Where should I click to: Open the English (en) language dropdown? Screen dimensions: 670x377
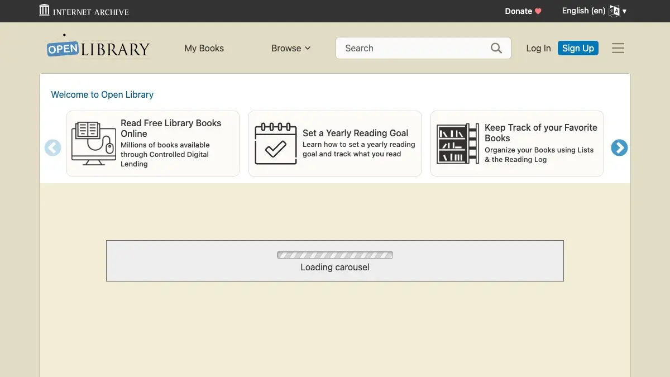[594, 11]
